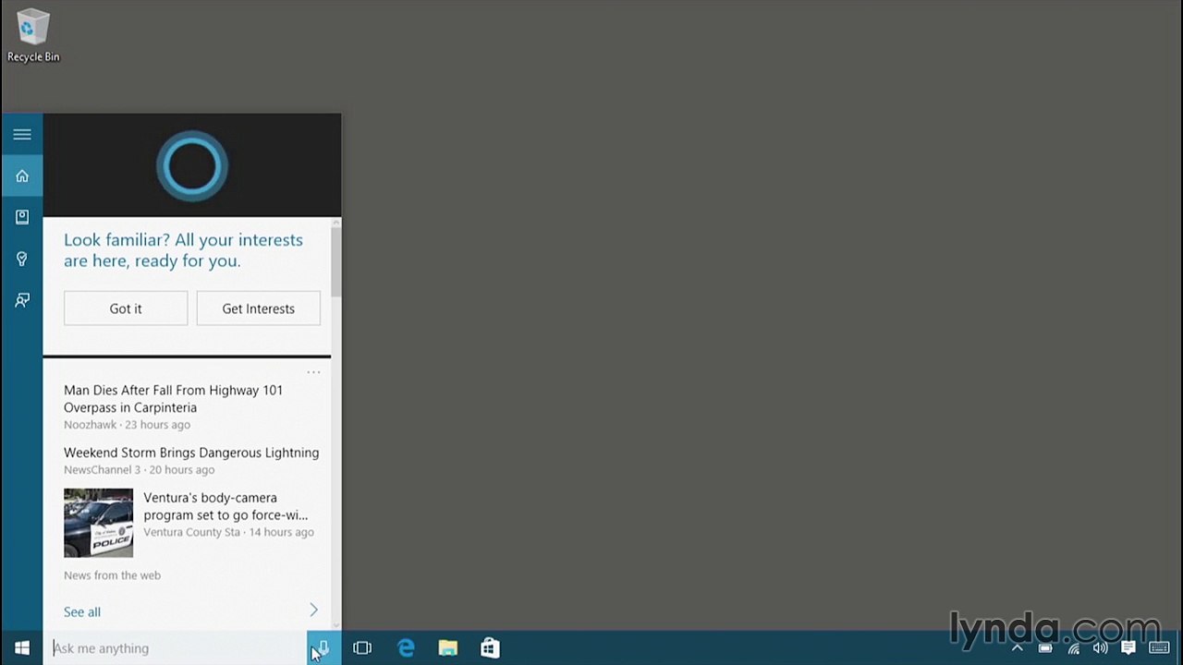Show hidden system tray icons
This screenshot has height=665, width=1183.
(1018, 648)
